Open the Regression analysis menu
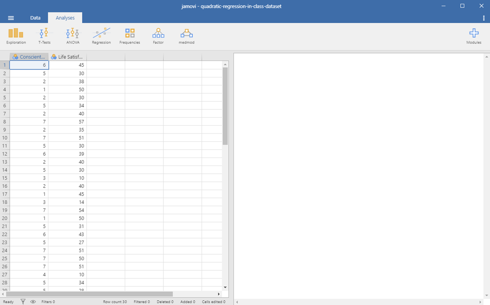Image resolution: width=490 pixels, height=305 pixels. point(101,36)
